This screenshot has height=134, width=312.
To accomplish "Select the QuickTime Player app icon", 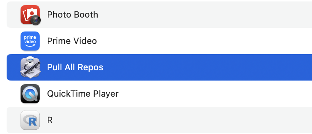I will (x=30, y=94).
